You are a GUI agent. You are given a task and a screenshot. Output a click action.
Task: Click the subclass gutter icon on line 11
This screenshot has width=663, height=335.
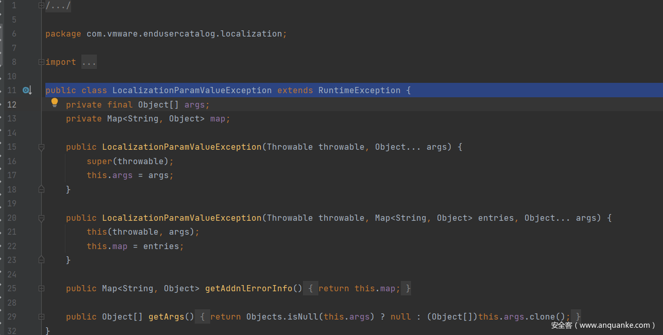(x=27, y=91)
